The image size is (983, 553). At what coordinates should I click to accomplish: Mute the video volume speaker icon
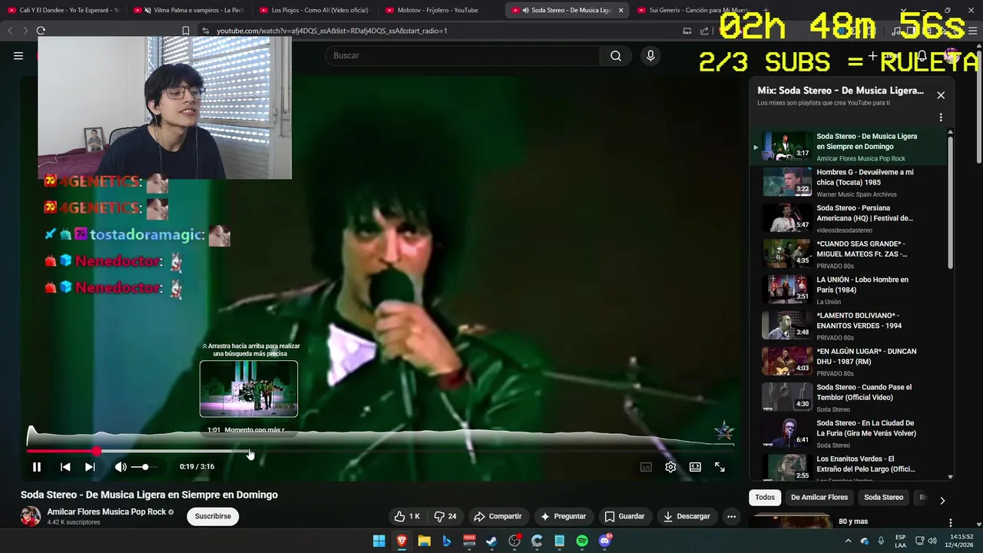point(121,467)
